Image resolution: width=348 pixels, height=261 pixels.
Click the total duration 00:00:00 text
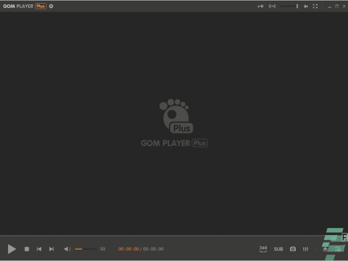pos(153,249)
